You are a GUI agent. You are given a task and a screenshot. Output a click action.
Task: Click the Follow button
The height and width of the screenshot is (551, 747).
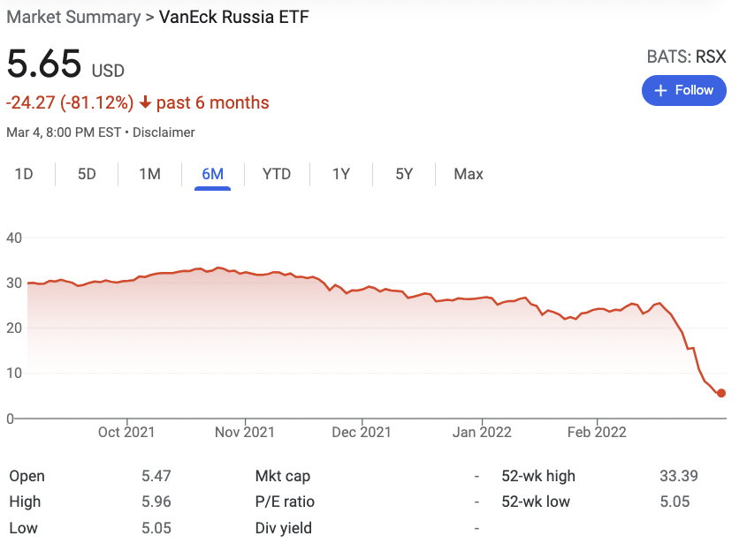pyautogui.click(x=683, y=90)
